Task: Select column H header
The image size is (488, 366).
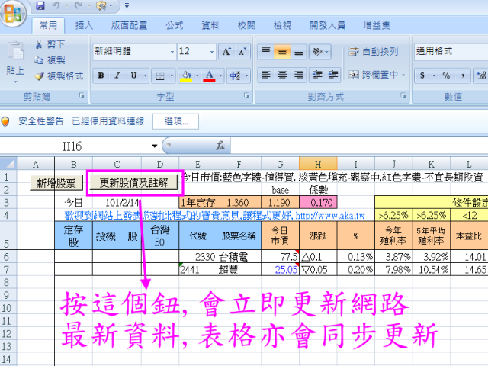Action: pos(318,164)
